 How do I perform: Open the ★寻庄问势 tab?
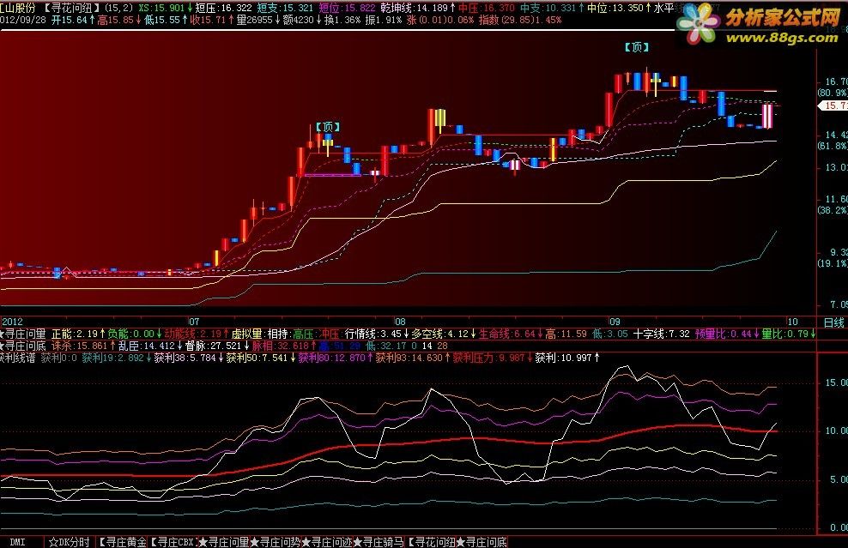[274, 542]
